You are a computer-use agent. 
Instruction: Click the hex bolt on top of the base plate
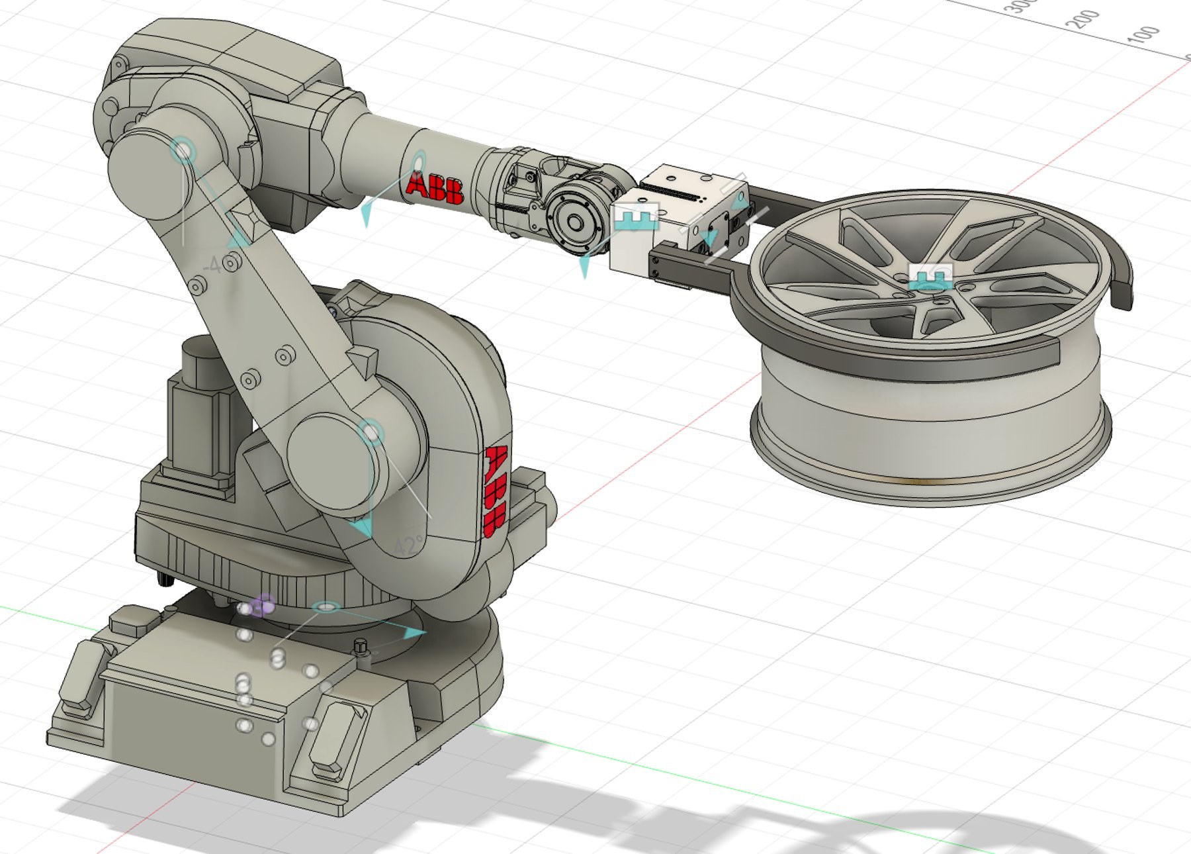click(x=361, y=645)
